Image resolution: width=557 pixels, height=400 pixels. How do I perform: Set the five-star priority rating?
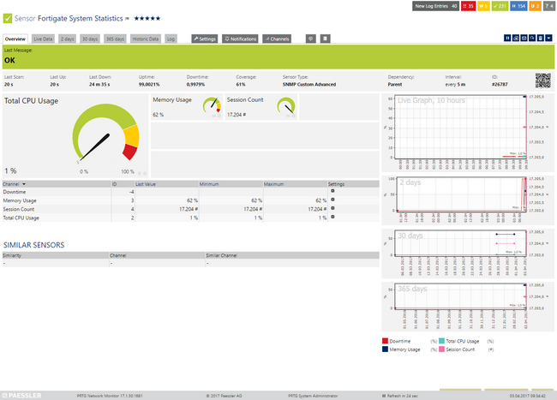point(147,19)
